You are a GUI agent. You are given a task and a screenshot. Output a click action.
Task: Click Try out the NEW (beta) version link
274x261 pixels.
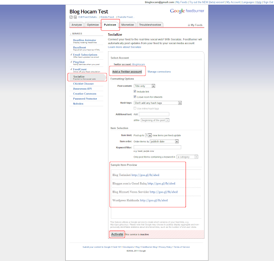(x=207, y=2)
